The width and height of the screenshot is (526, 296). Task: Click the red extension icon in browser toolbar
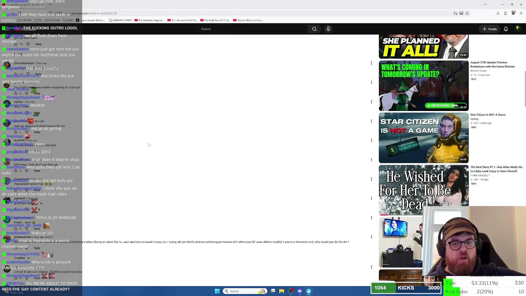click(513, 13)
